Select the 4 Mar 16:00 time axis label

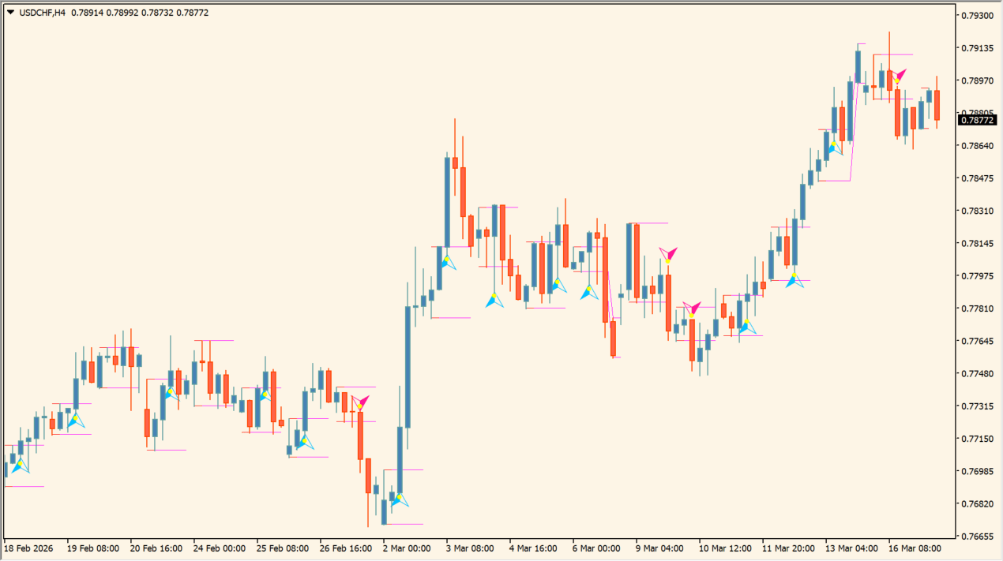tap(535, 548)
